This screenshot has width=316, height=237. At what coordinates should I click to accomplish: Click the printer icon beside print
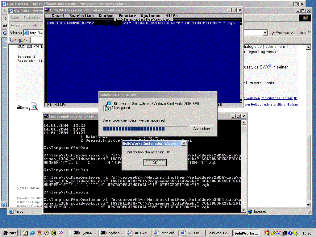(19, 107)
